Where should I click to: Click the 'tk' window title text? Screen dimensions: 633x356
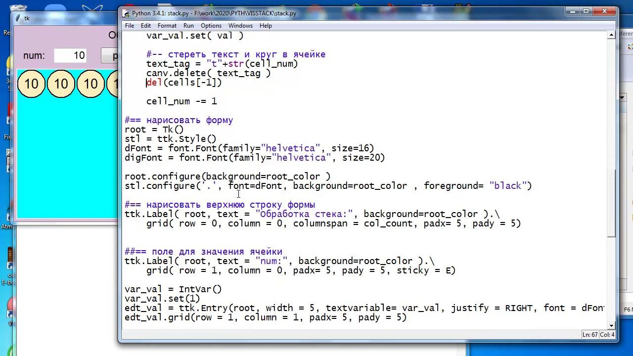click(27, 18)
